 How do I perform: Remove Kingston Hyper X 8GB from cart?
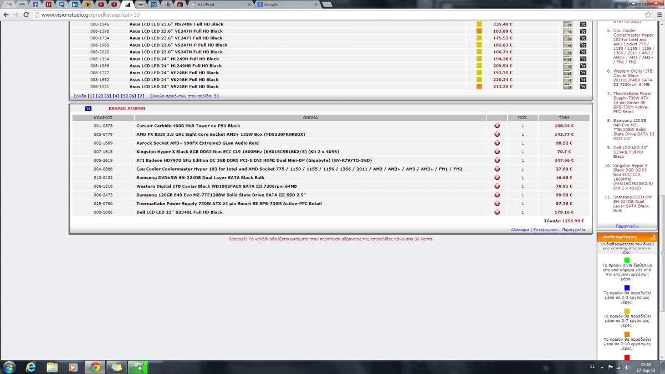497,151
